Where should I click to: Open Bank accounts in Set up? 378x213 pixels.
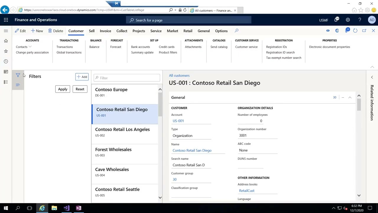click(x=141, y=47)
